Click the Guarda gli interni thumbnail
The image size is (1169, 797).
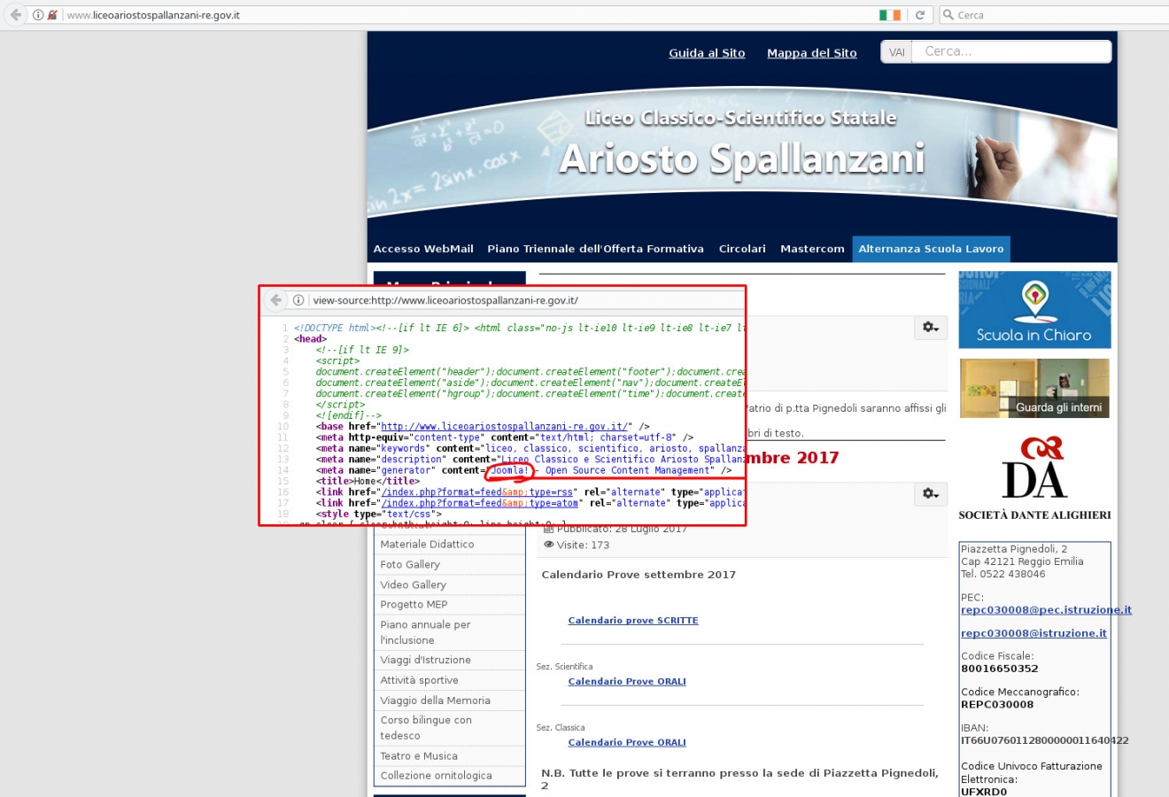click(1034, 388)
